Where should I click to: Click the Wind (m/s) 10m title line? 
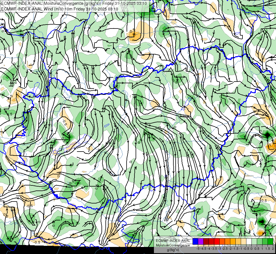click(60, 9)
